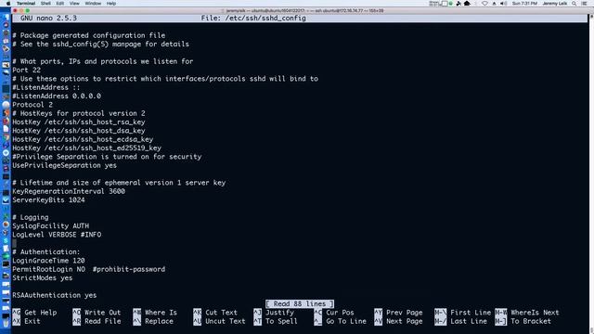Click the Jeremy user name in menu bar
Image resolution: width=594 pixels, height=334 pixels.
point(555,4)
